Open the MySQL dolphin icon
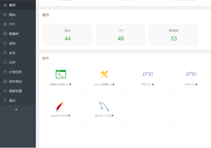The height and width of the screenshot is (148, 211). (104, 107)
